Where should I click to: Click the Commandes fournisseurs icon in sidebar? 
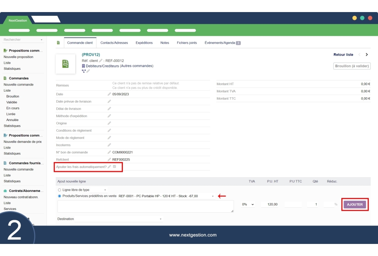click(4, 163)
